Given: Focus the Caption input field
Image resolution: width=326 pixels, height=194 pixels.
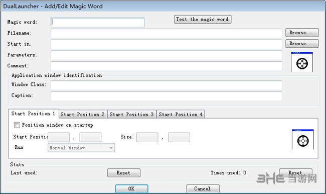Looking at the screenshot, I should click(167, 96).
